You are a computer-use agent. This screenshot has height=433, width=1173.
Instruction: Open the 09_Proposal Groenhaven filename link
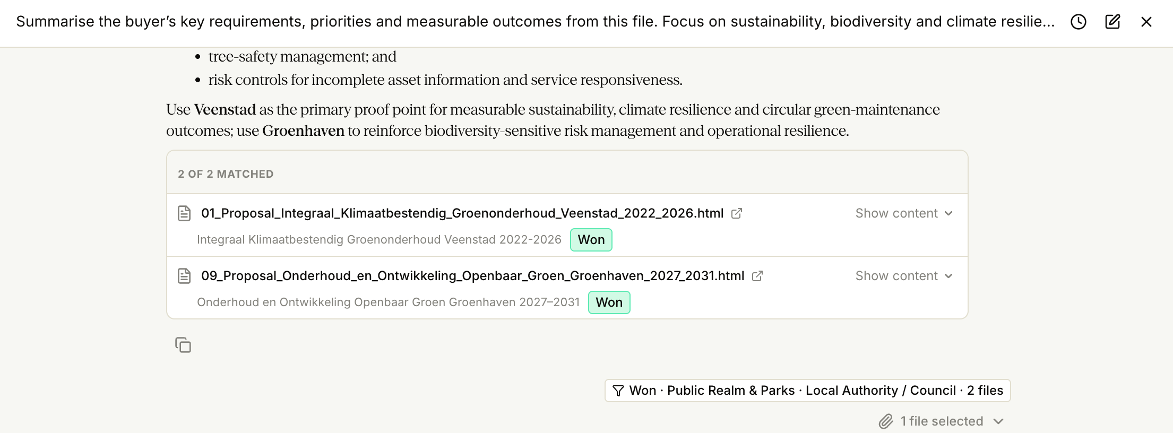tap(472, 276)
